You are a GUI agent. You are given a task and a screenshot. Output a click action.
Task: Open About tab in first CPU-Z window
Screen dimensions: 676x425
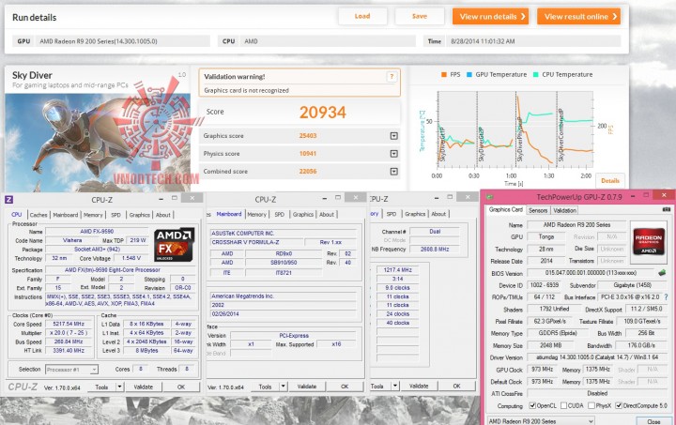tap(163, 215)
